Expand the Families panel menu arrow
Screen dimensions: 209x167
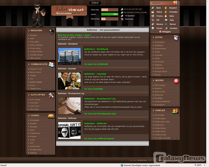click(x=153, y=110)
